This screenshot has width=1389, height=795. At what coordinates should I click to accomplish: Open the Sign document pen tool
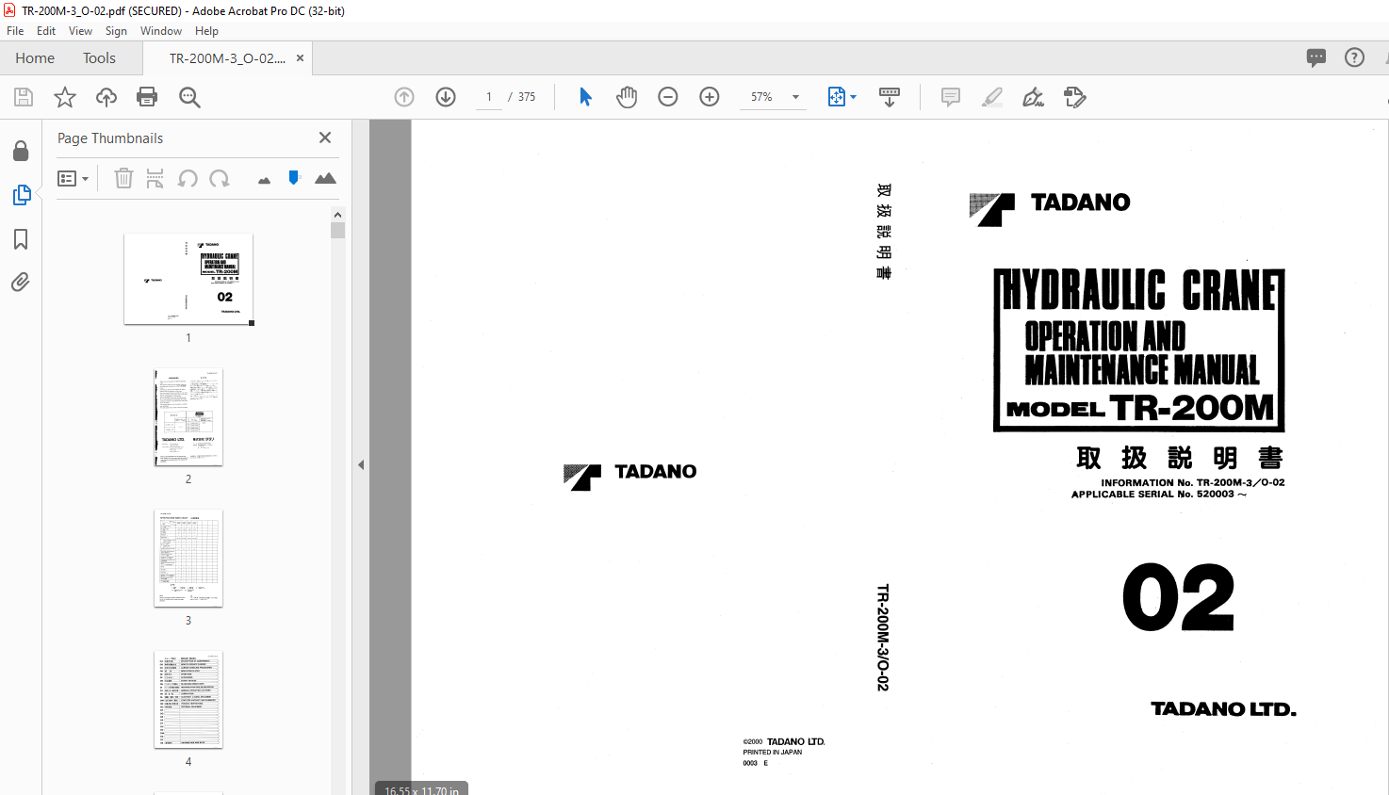point(1034,97)
